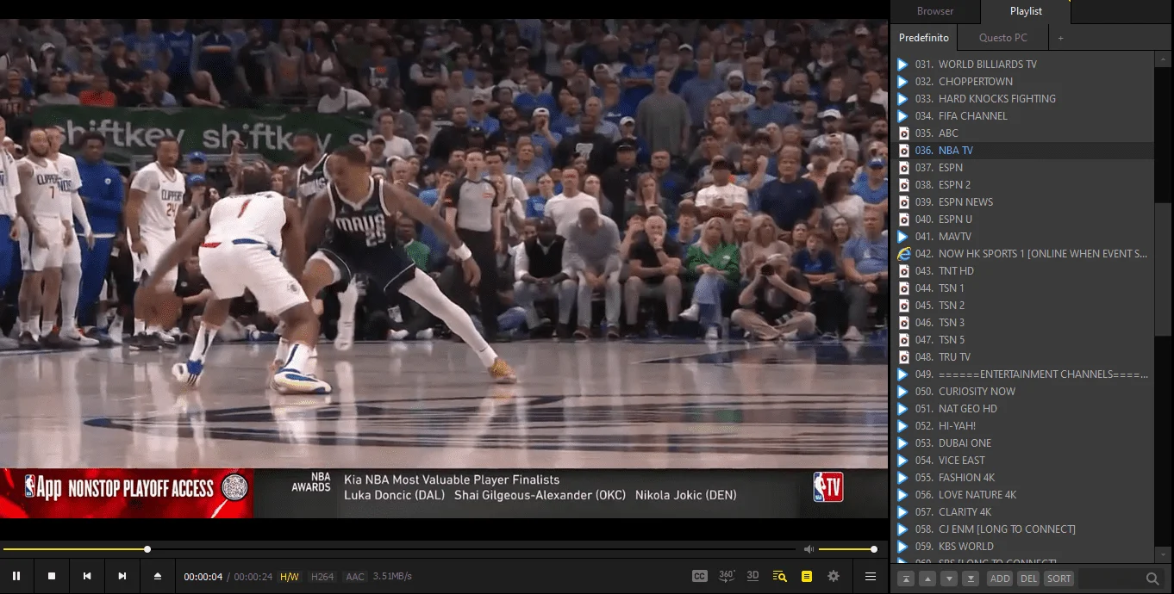Skip to the previous playlist item
1174x594 pixels.
(87, 576)
